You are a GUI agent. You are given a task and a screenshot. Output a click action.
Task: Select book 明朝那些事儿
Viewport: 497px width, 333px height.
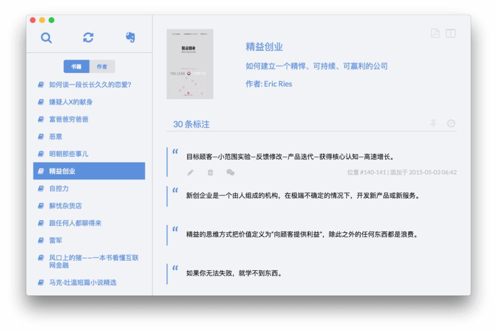pos(89,154)
